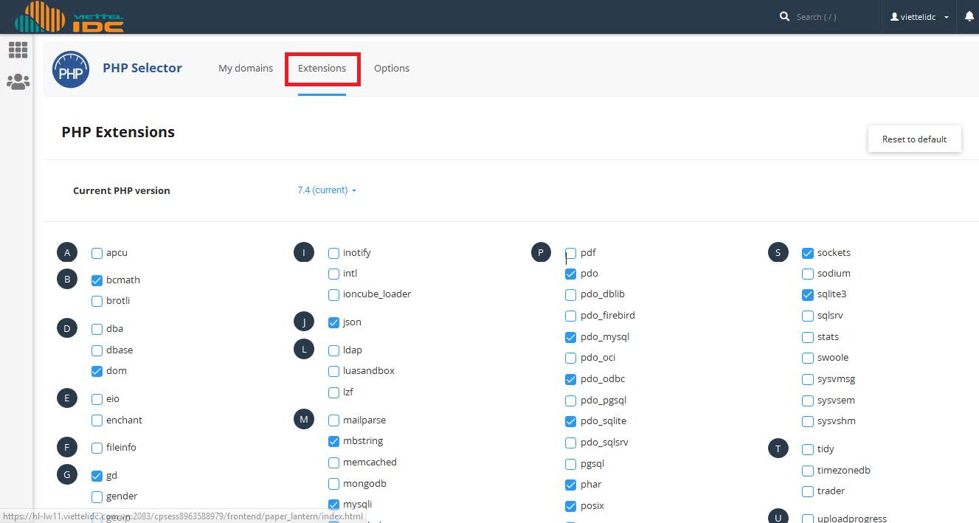
Task: Select the apps grid icon in sidebar
Action: pyautogui.click(x=18, y=50)
